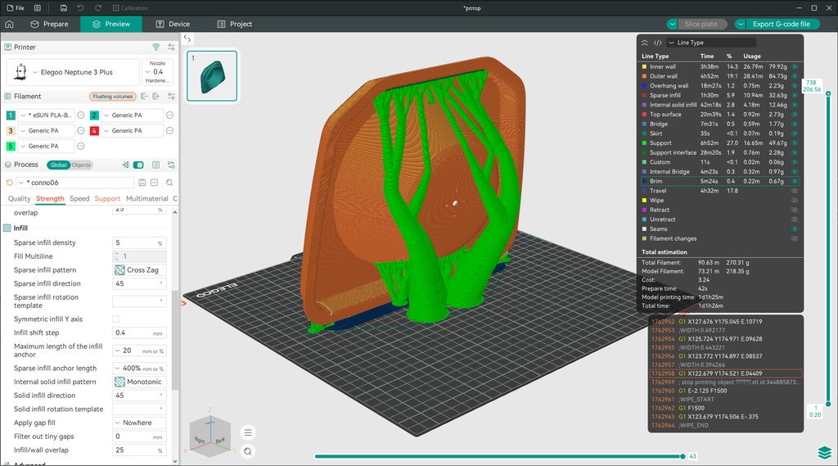
Task: Open the home screen icon
Action: [x=9, y=24]
